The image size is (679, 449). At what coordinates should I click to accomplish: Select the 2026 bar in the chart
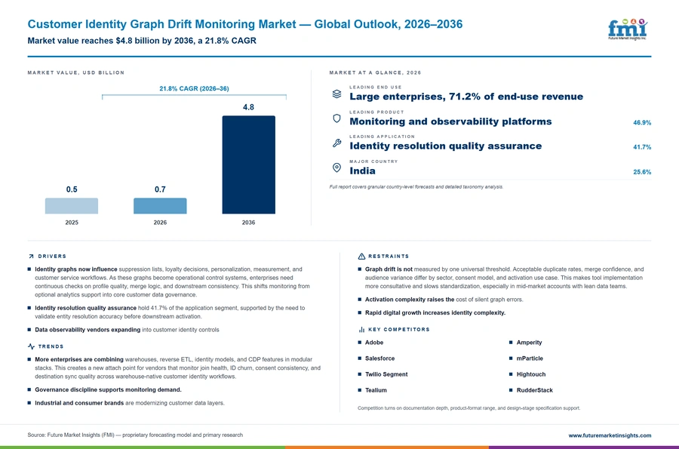[x=160, y=206]
